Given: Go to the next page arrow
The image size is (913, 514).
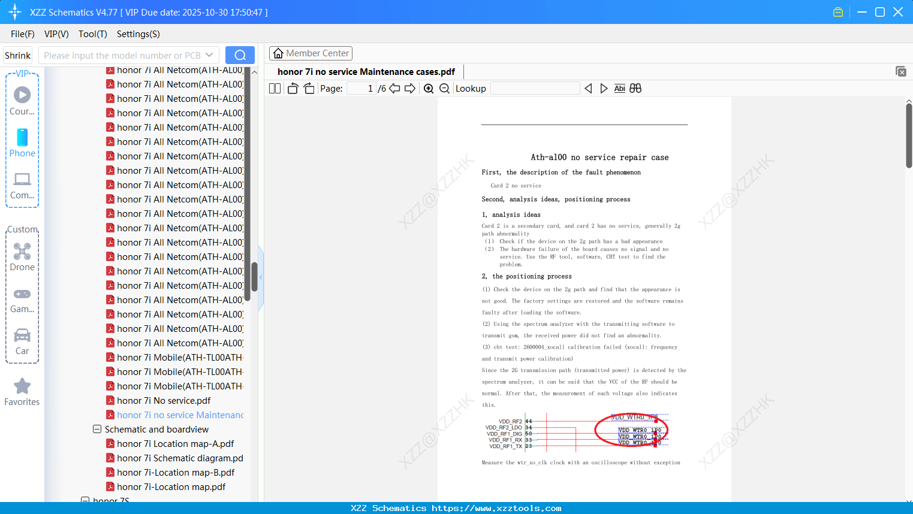Looking at the screenshot, I should [410, 88].
